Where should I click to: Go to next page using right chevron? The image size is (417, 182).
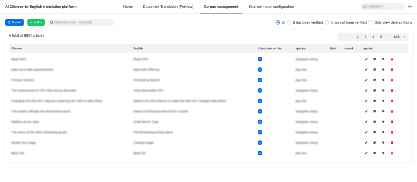tap(404, 37)
